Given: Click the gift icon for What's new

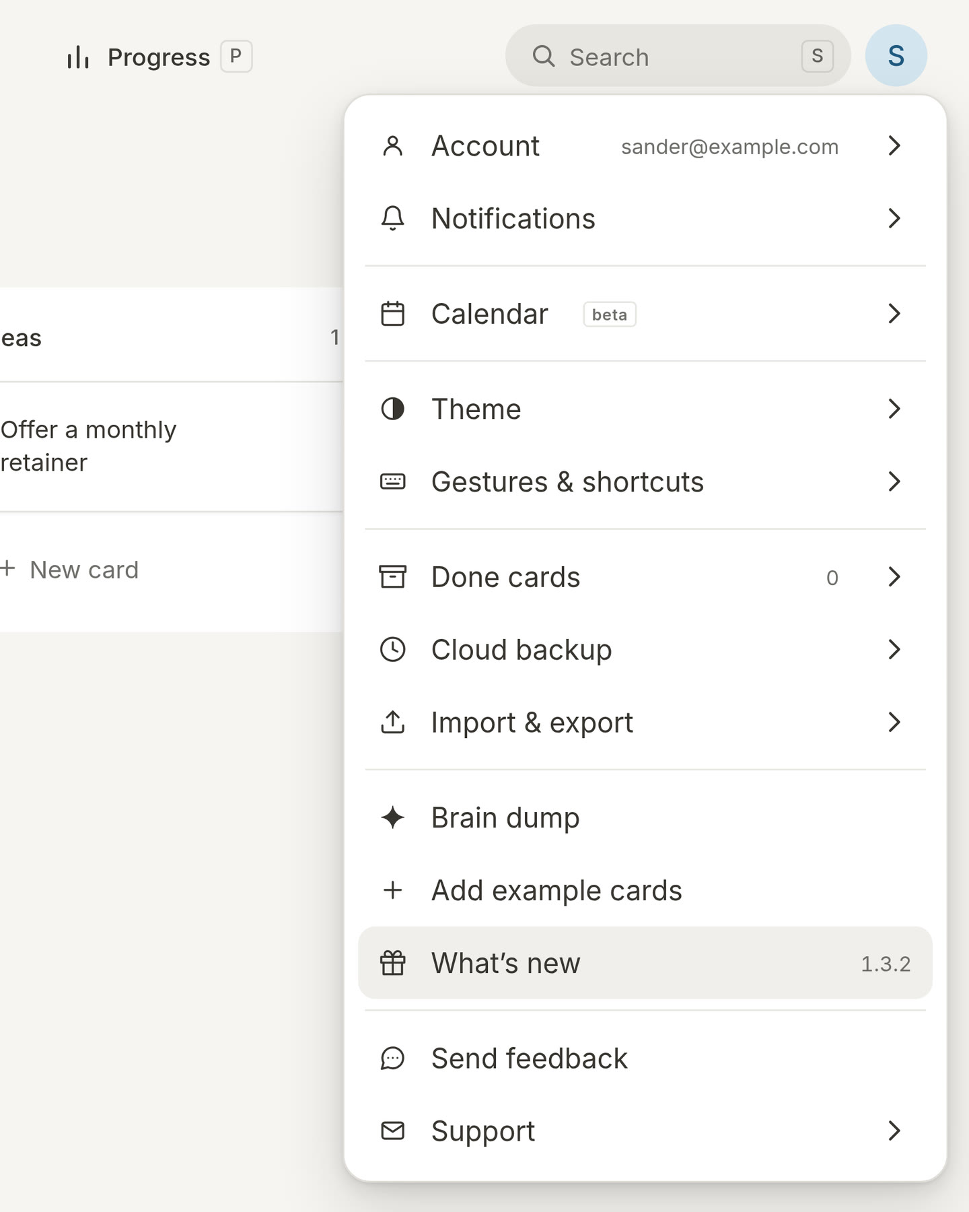Looking at the screenshot, I should [392, 963].
